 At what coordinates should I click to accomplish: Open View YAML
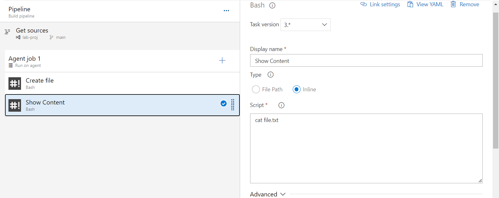(425, 4)
